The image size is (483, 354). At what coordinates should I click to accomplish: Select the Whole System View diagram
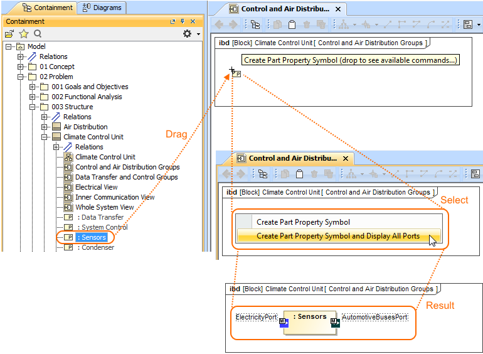point(104,207)
